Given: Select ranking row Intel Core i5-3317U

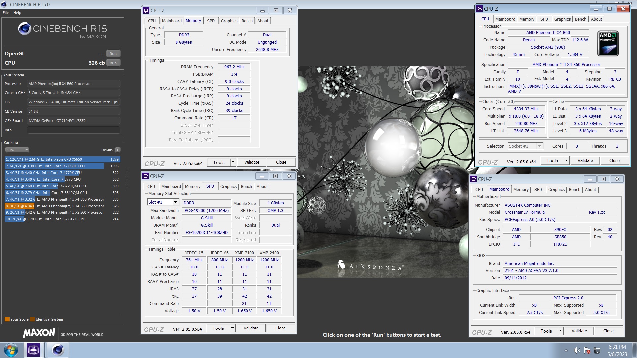Looking at the screenshot, I should click(x=62, y=219).
